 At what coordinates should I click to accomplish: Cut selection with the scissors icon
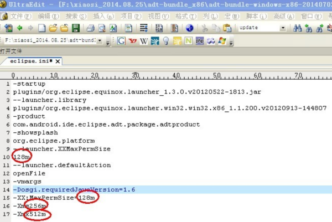[x=205, y=28]
